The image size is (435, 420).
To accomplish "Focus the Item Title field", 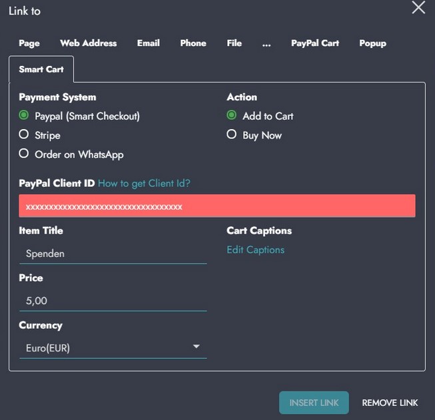I will tap(113, 254).
